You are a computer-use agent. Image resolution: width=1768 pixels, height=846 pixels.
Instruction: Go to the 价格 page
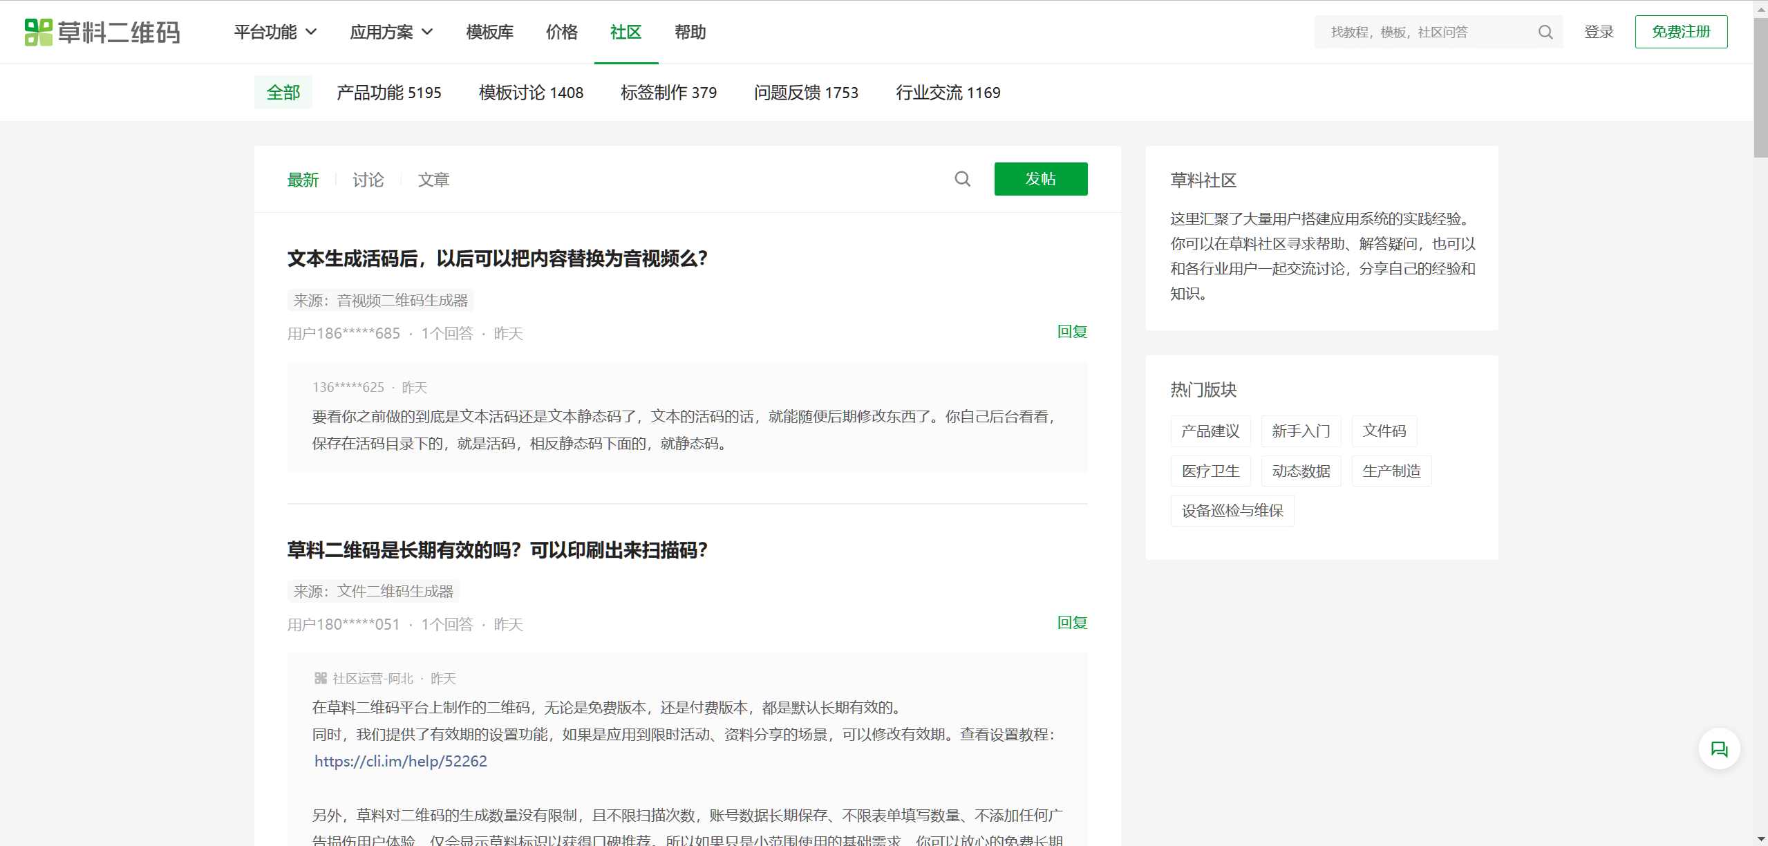[561, 32]
